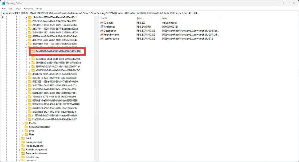
Task: Select the SecurityDescriptors key label
Action: [x=40, y=127]
